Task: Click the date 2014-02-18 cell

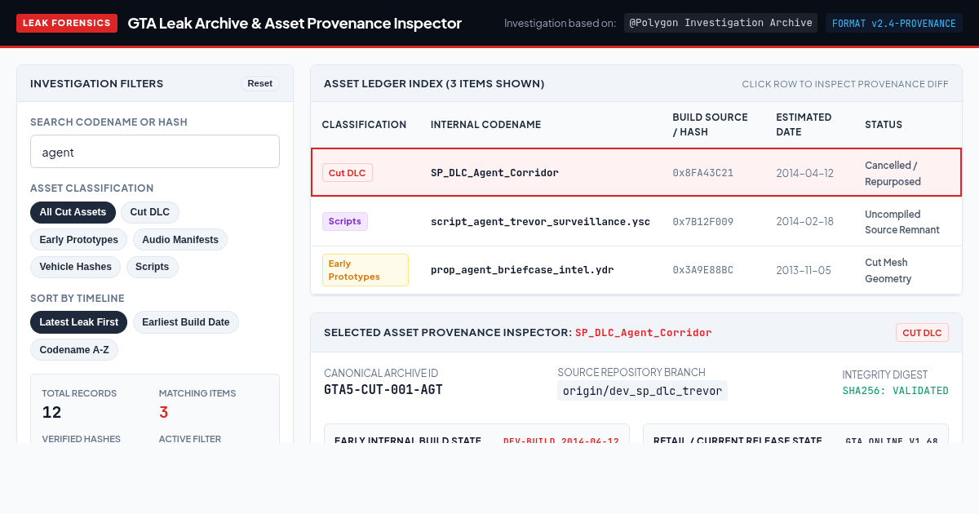Action: pyautogui.click(x=805, y=222)
